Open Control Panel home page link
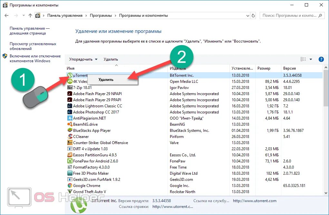The image size is (329, 215). click(30, 31)
